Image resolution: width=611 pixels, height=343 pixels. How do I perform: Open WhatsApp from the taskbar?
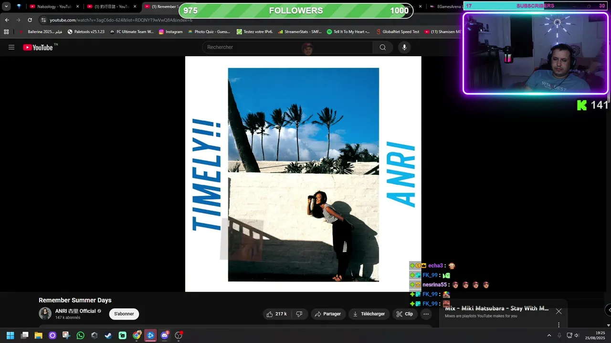coord(80,335)
